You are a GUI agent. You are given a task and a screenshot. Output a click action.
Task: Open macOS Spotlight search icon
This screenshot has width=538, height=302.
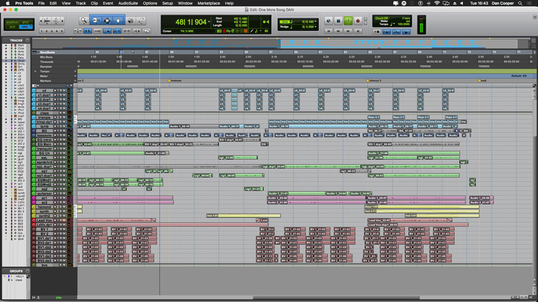(520, 3)
